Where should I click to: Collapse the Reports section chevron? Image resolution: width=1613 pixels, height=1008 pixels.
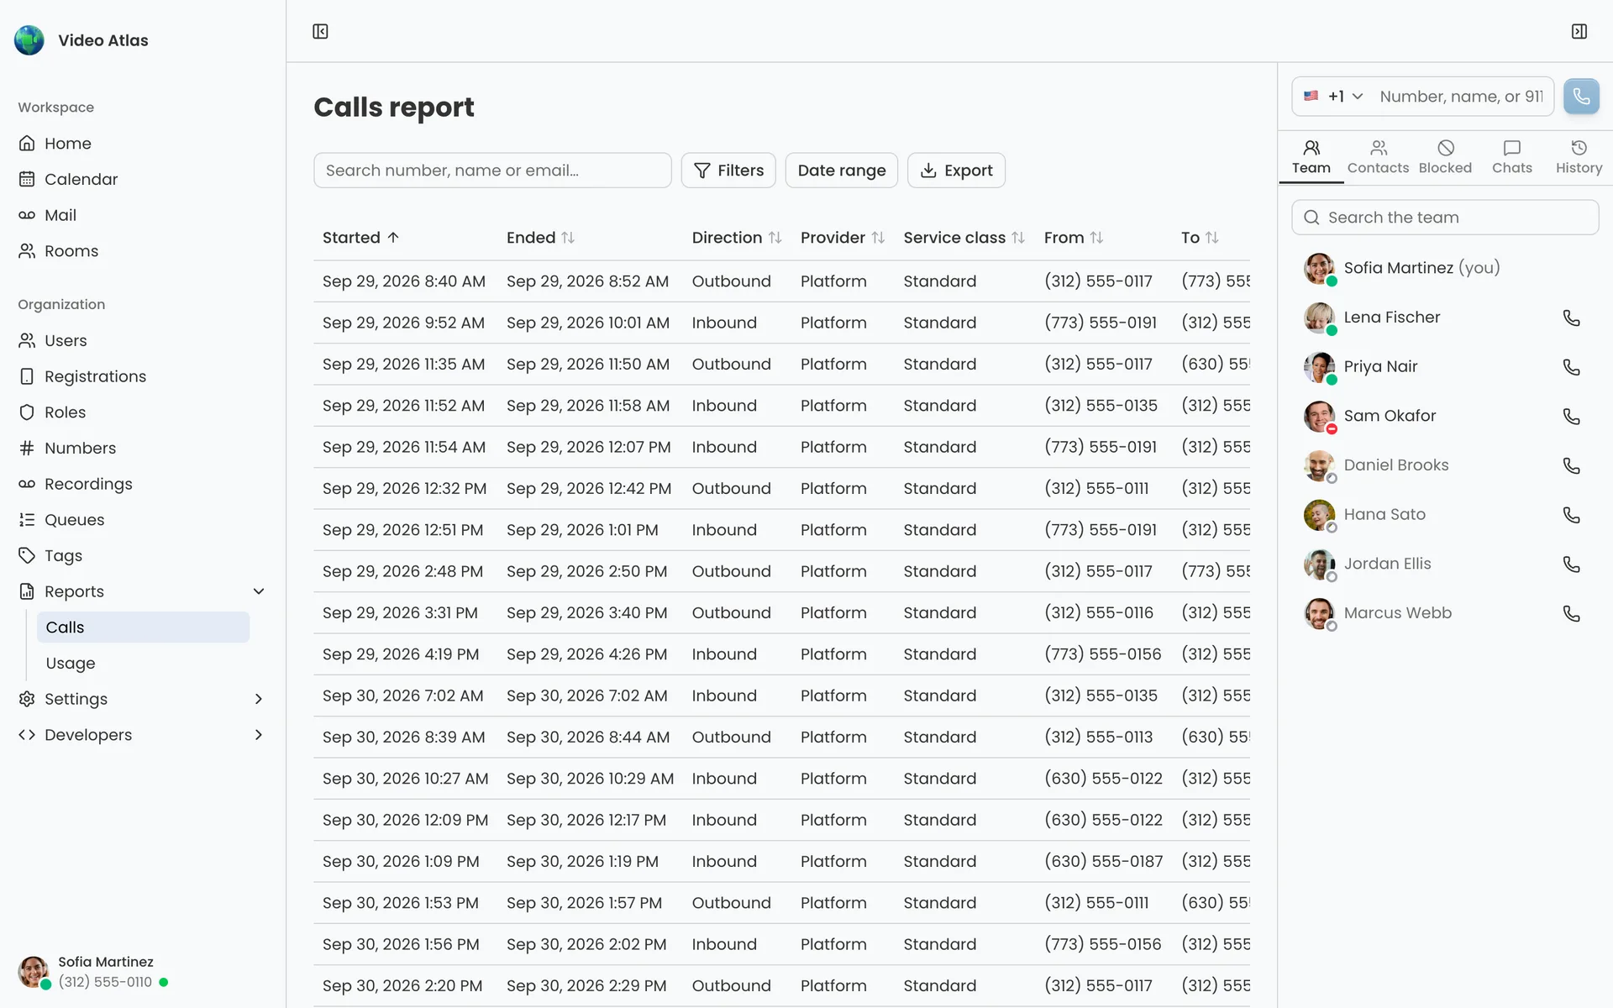click(x=259, y=591)
